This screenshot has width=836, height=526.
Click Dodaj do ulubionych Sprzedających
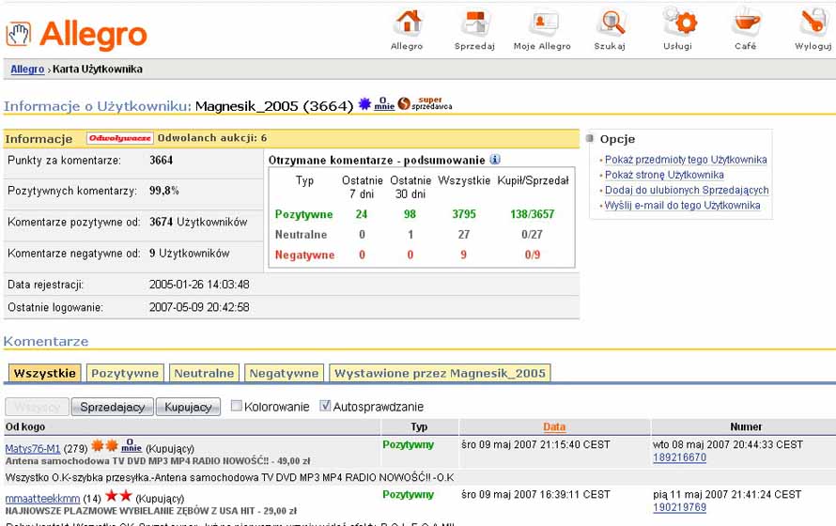tap(687, 190)
